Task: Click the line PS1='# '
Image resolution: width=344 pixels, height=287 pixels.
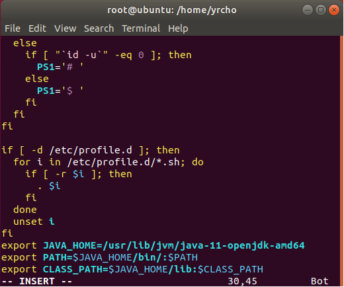Action: [x=60, y=67]
